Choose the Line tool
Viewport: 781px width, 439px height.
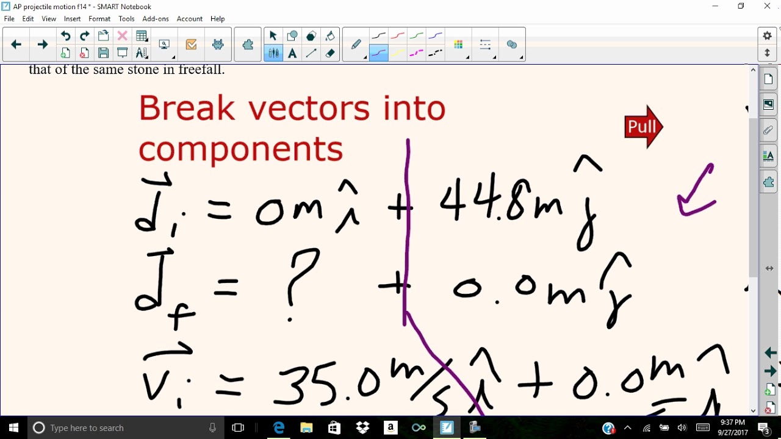311,53
